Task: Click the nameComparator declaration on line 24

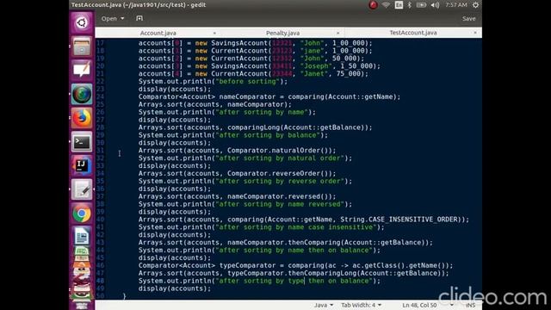Action: click(x=269, y=96)
